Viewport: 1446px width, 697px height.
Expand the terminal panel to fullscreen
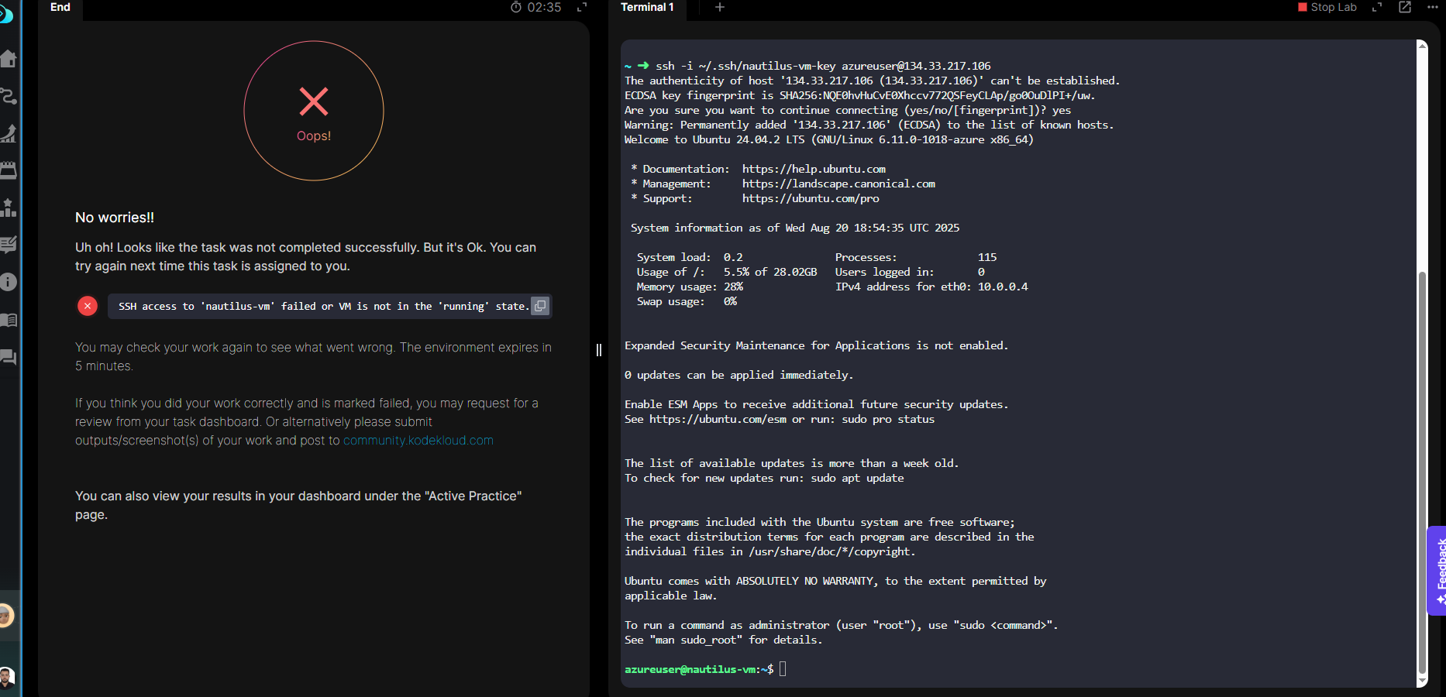[1377, 7]
